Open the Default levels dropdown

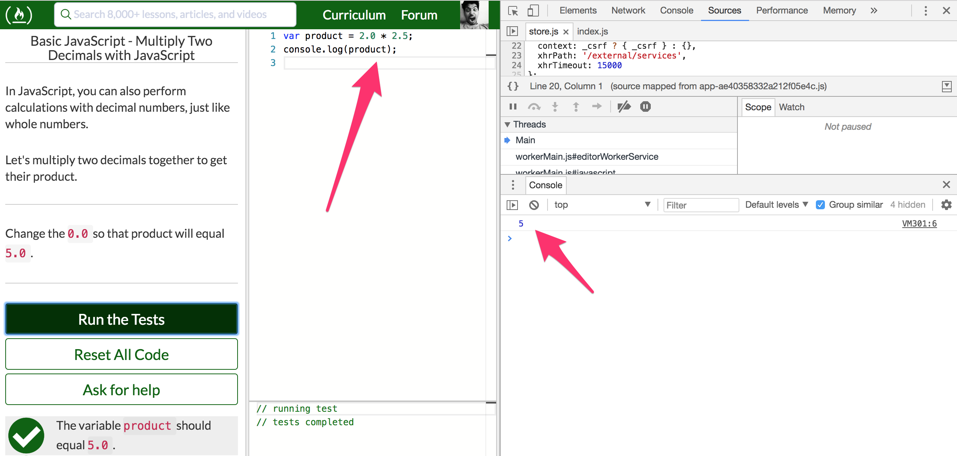776,205
